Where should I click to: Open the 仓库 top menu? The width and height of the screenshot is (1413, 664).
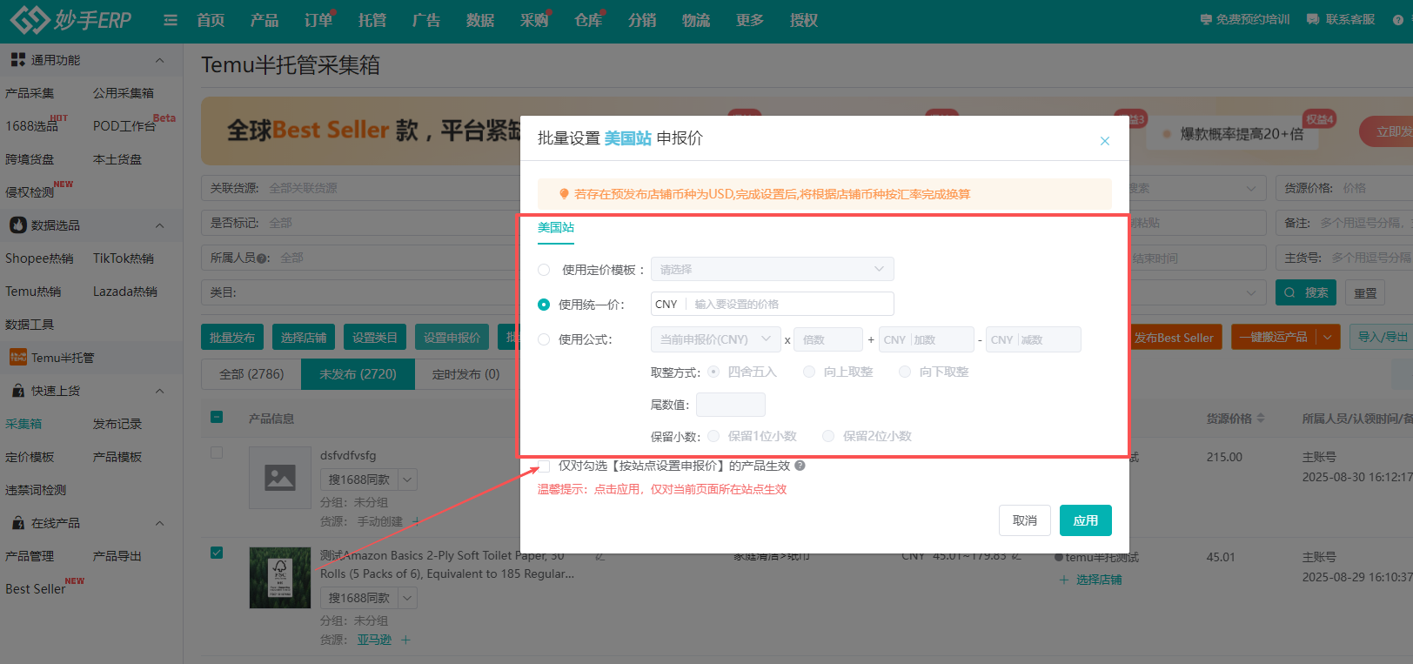(588, 20)
